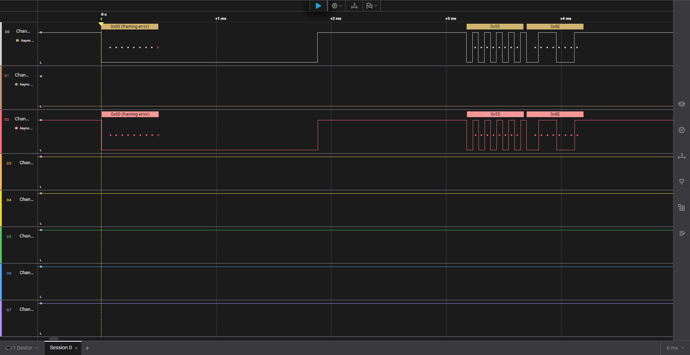Open the Measurements panel in right sidebar
Image resolution: width=690 pixels, height=355 pixels.
[681, 156]
